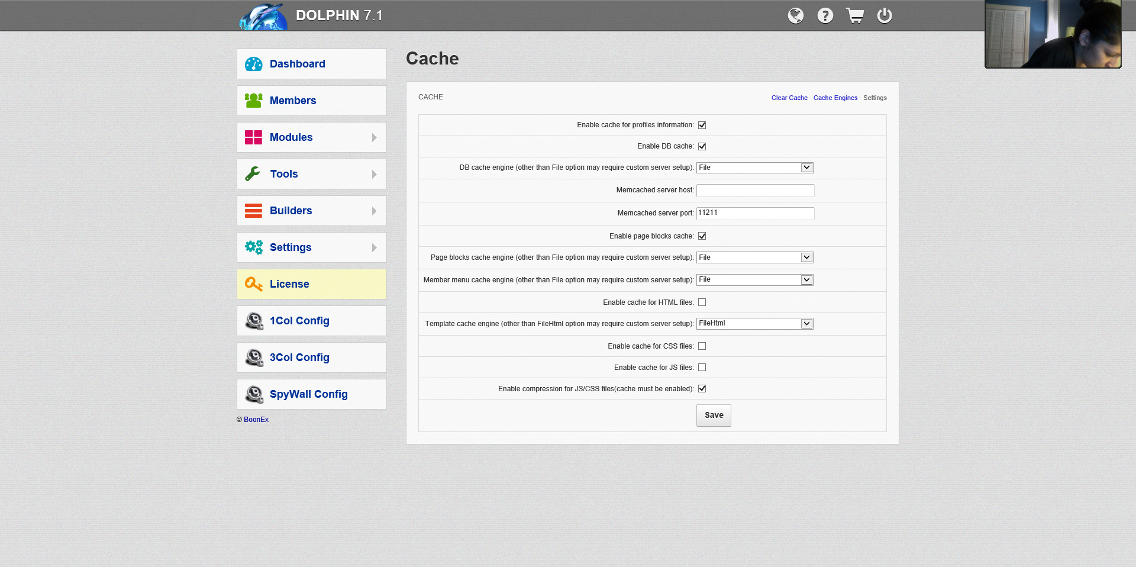
Task: Enable cache for CSS files
Action: [702, 346]
